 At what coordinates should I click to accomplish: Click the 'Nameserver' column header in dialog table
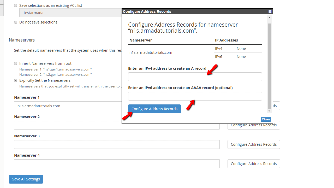click(141, 40)
